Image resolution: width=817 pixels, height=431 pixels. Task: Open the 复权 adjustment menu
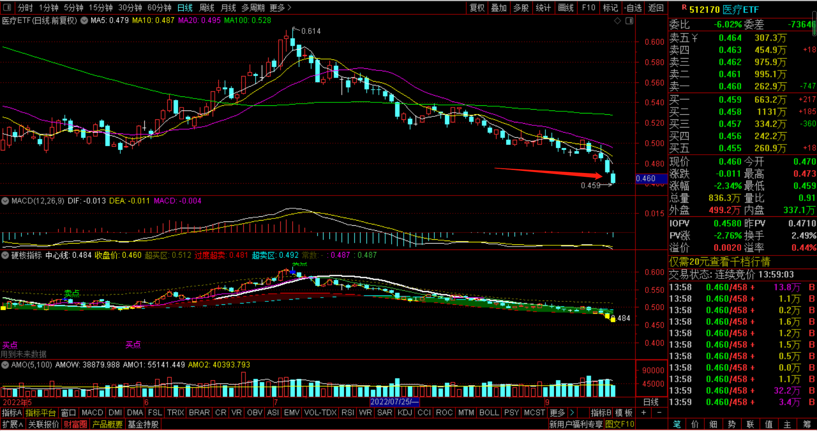477,8
